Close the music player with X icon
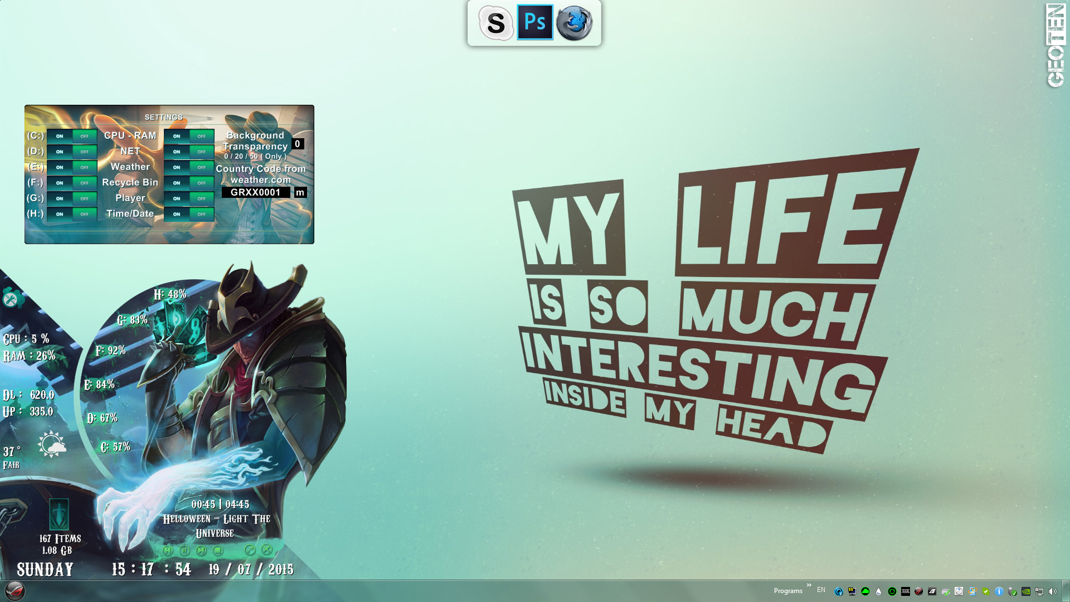Screen dimensions: 1070x602 (x=267, y=550)
